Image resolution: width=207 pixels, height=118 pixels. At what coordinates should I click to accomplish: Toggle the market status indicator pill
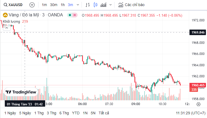tap(72, 15)
